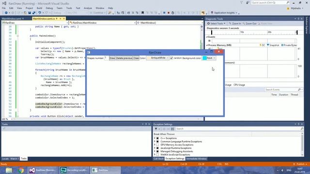
Task: Click the columns icon in Exception Settings toolbar
Action: [172, 129]
